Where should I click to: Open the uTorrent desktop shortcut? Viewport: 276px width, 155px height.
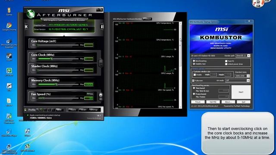[9, 72]
